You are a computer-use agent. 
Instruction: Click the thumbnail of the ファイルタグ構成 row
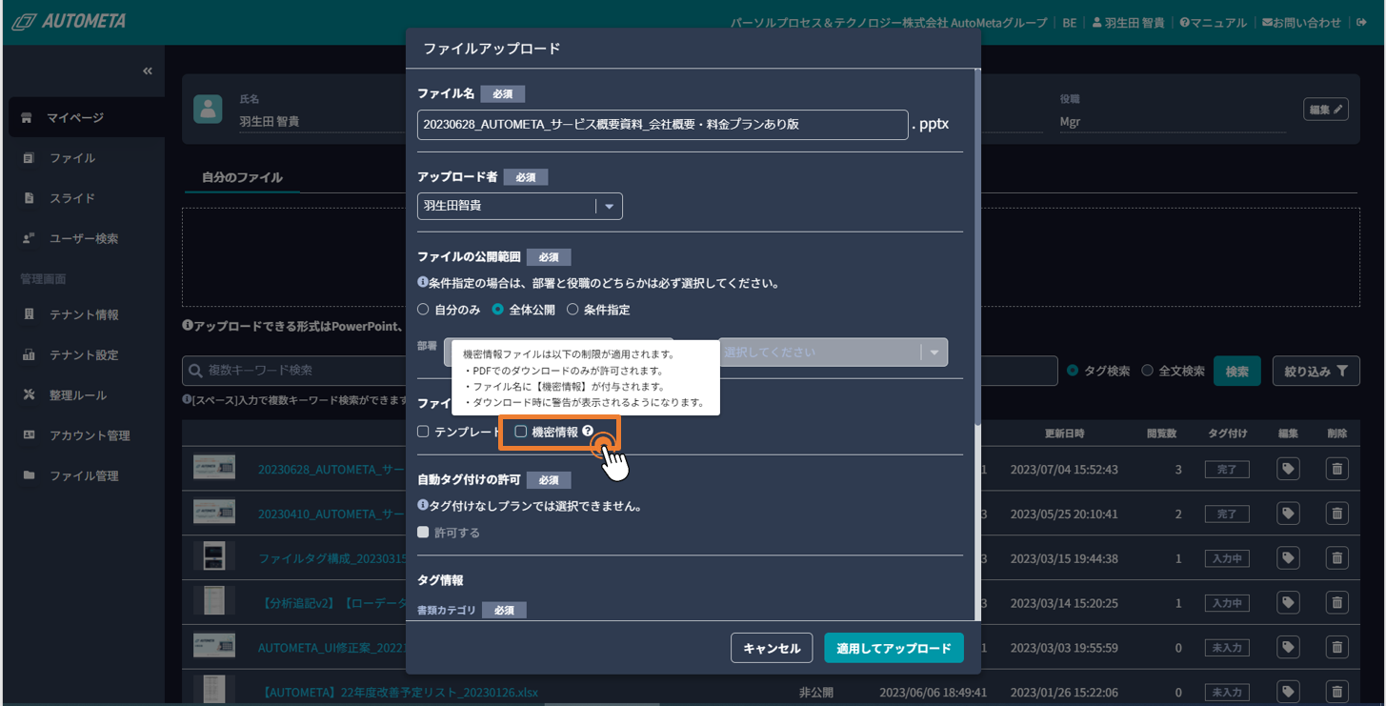[x=213, y=555]
